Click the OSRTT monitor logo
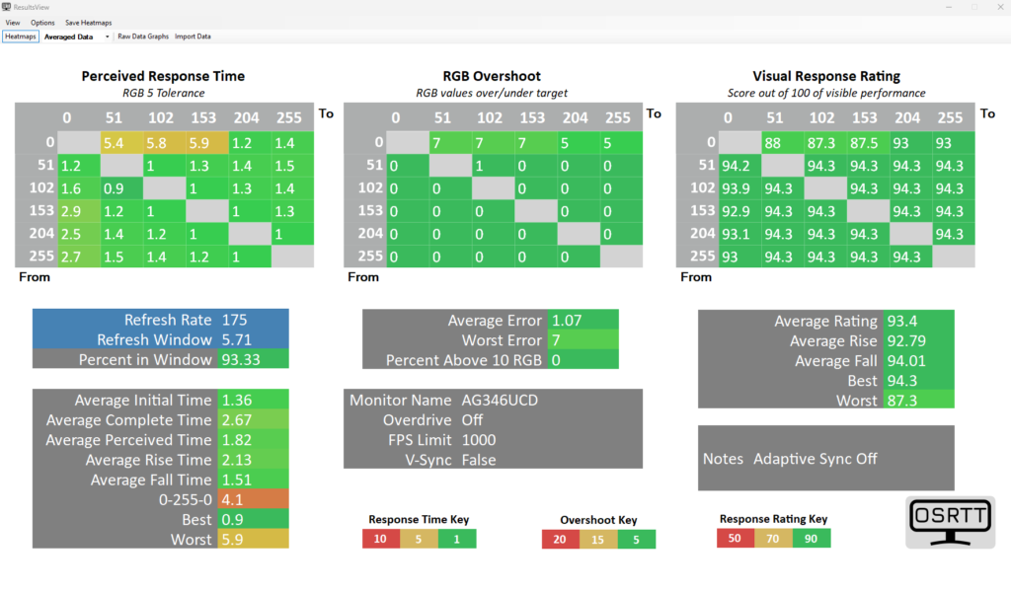1011x591 pixels. 950,522
